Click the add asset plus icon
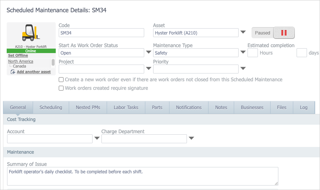Viewport: 320px width, 190px height. (x=13, y=72)
